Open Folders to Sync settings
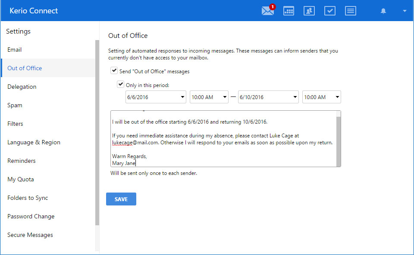The image size is (414, 255). click(48, 198)
